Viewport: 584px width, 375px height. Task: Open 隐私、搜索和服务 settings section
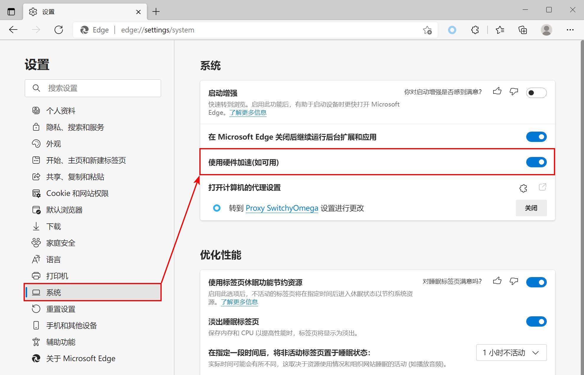coord(93,127)
